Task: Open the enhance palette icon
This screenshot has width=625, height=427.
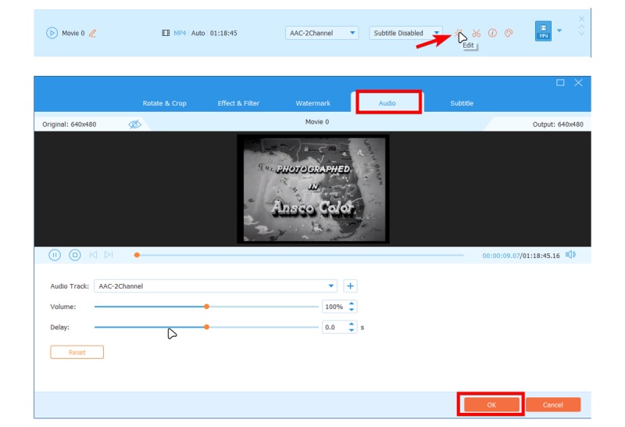Action: click(509, 33)
